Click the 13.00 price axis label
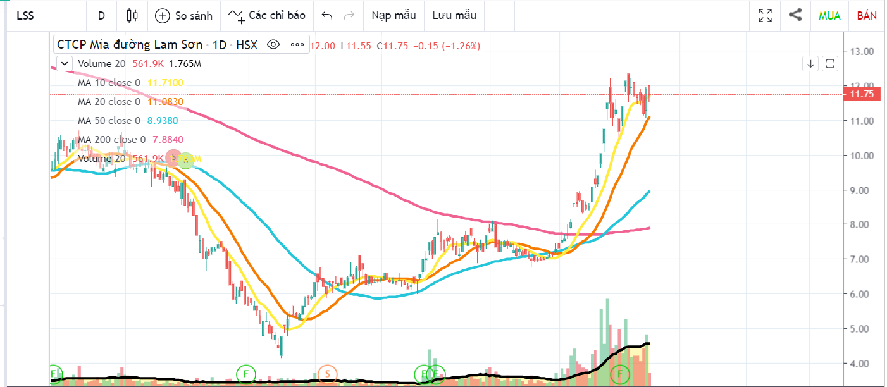The height and width of the screenshot is (387, 887). pyautogui.click(x=862, y=51)
